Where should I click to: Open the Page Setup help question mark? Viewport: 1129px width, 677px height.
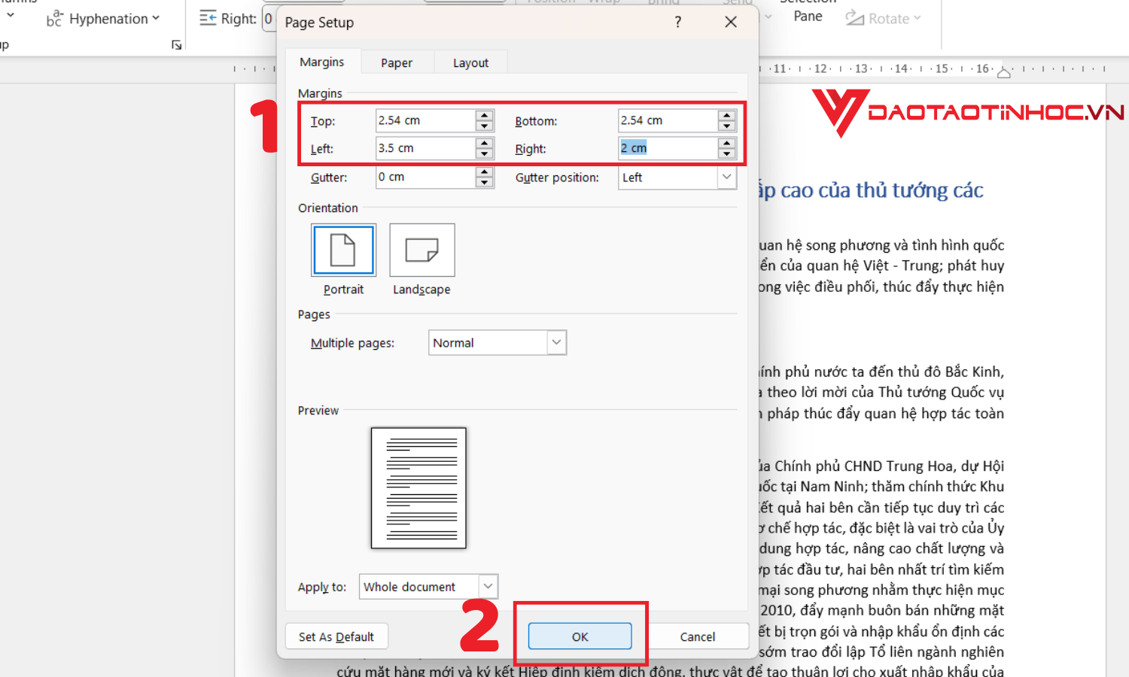[x=678, y=23]
